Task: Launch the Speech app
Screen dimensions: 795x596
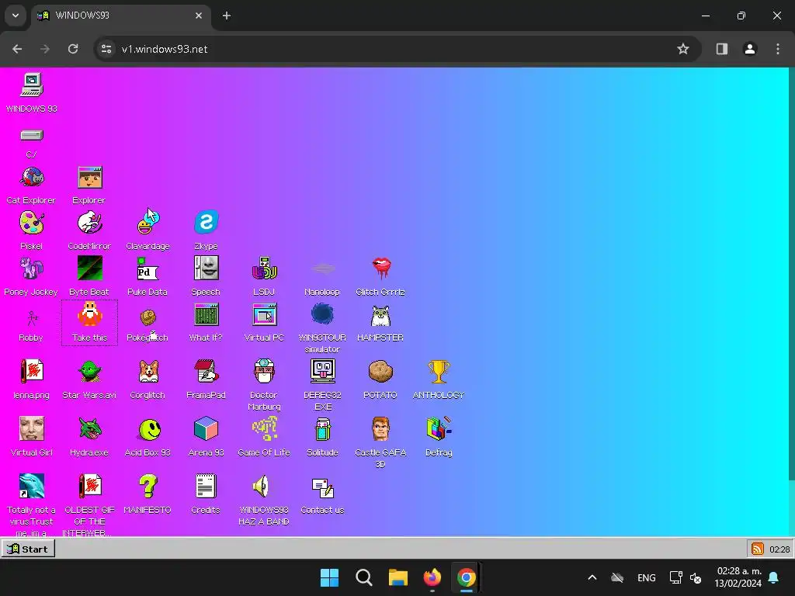Action: coord(206,268)
